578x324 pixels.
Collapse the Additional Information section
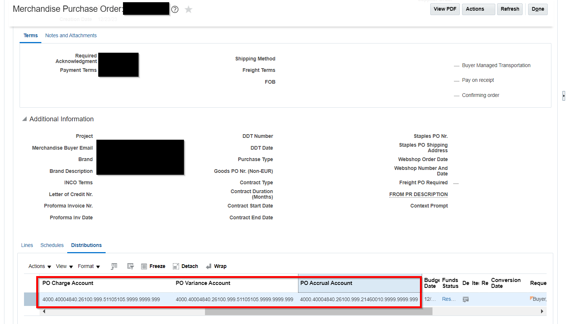pos(24,119)
